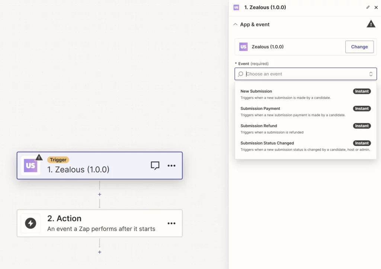Click '1. Zealous (1.0.0)' panel title text
381x269 pixels.
pyautogui.click(x=265, y=7)
